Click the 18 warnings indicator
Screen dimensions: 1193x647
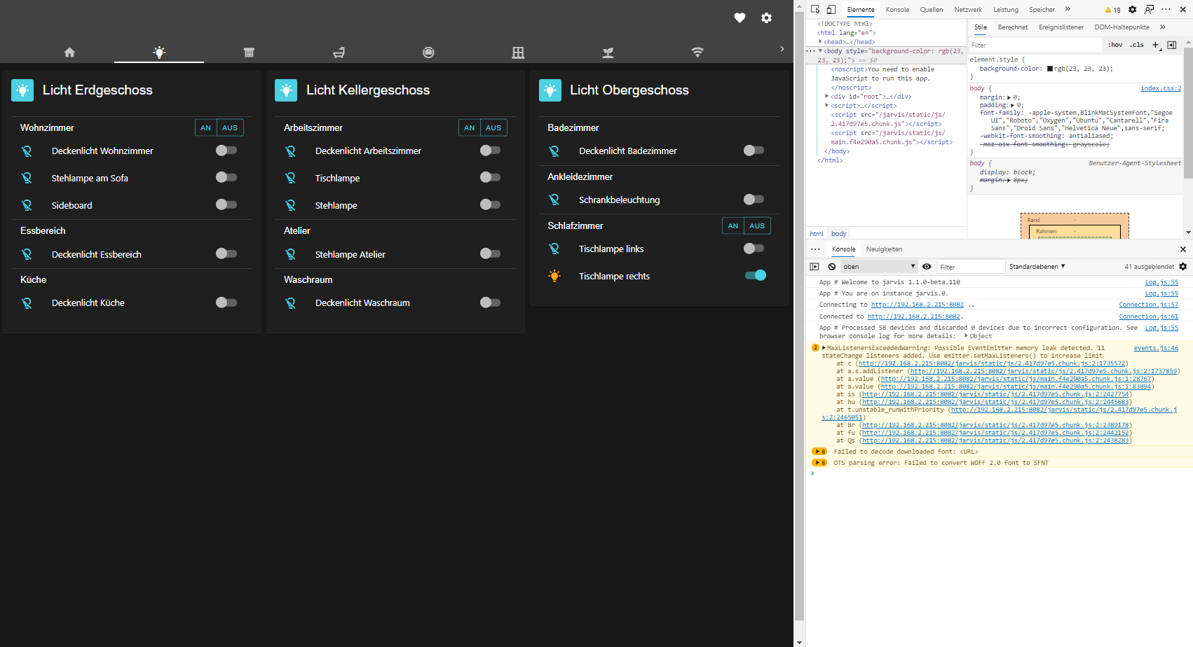coord(1113,10)
